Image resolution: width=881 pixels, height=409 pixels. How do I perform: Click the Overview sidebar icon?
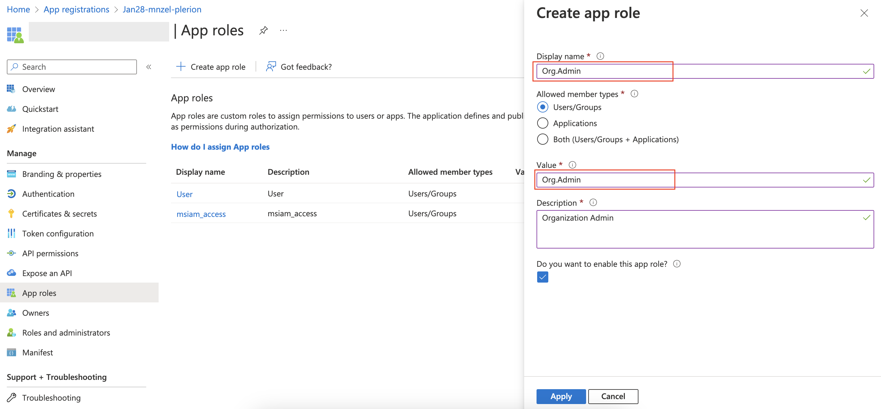pos(11,89)
